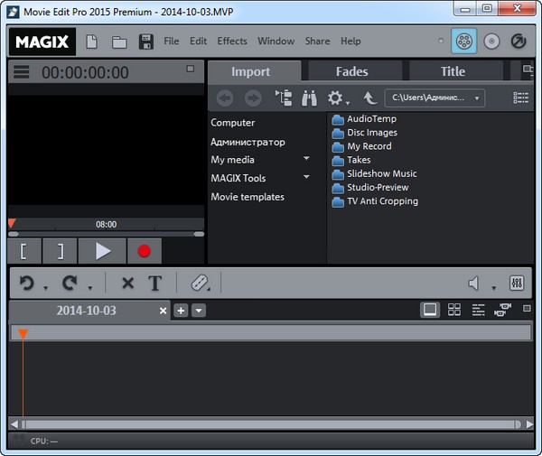This screenshot has height=456, width=542.
Task: Click the preview position slider bar
Action: coord(104,234)
